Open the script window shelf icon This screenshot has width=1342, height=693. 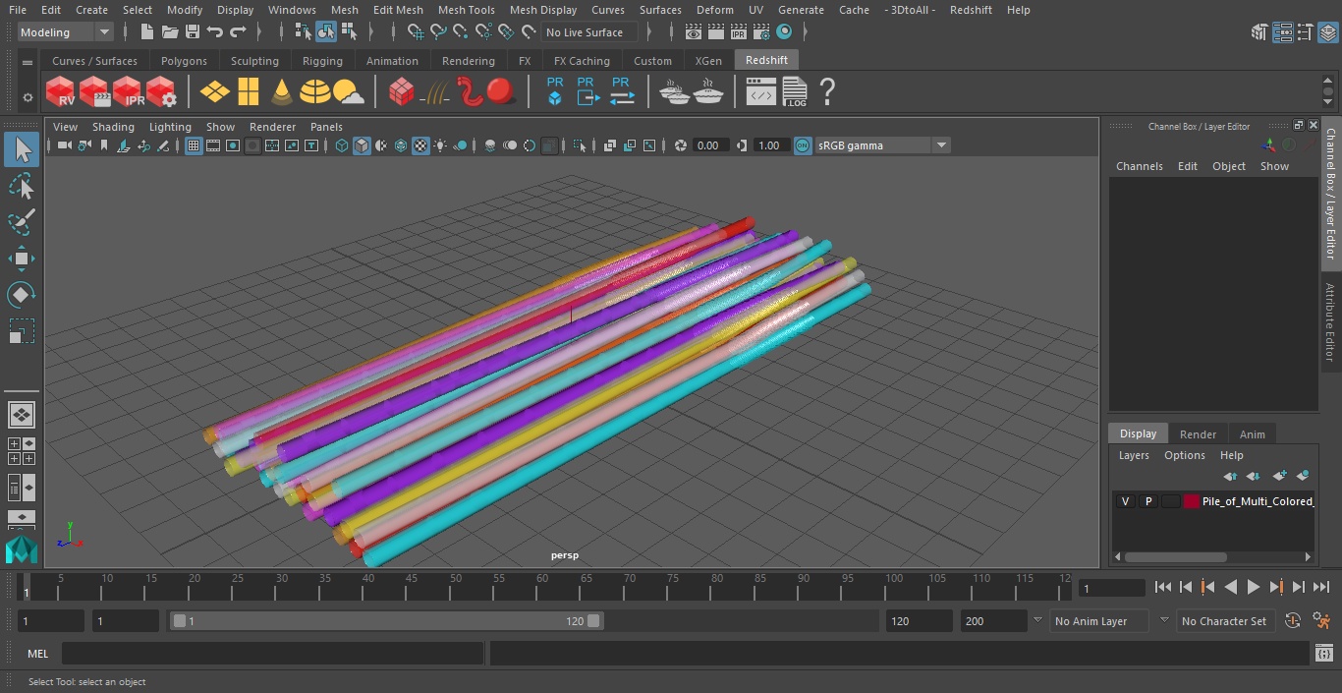760,92
